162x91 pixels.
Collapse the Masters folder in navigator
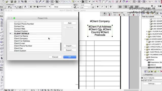[x=145, y=60]
